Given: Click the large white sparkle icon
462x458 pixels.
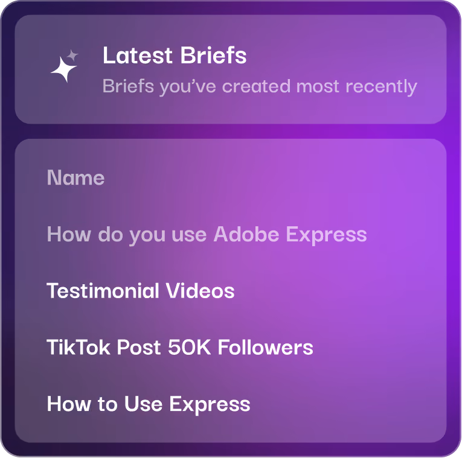Looking at the screenshot, I should tap(63, 69).
